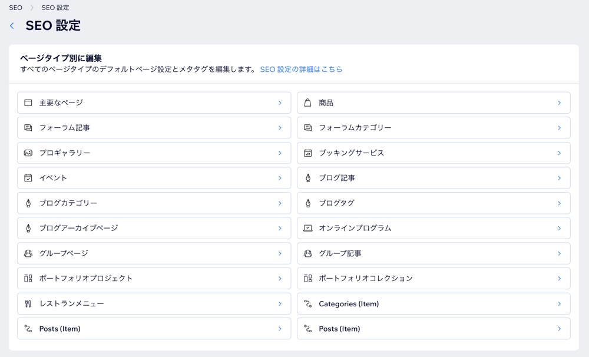
Task: Open フォーラムカテゴリー via its chevron
Action: click(x=560, y=128)
